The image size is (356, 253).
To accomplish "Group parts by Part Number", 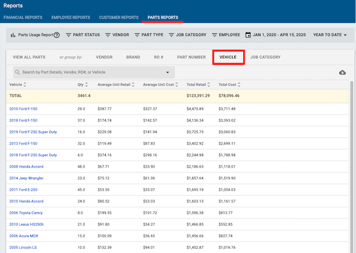I will pyautogui.click(x=192, y=57).
